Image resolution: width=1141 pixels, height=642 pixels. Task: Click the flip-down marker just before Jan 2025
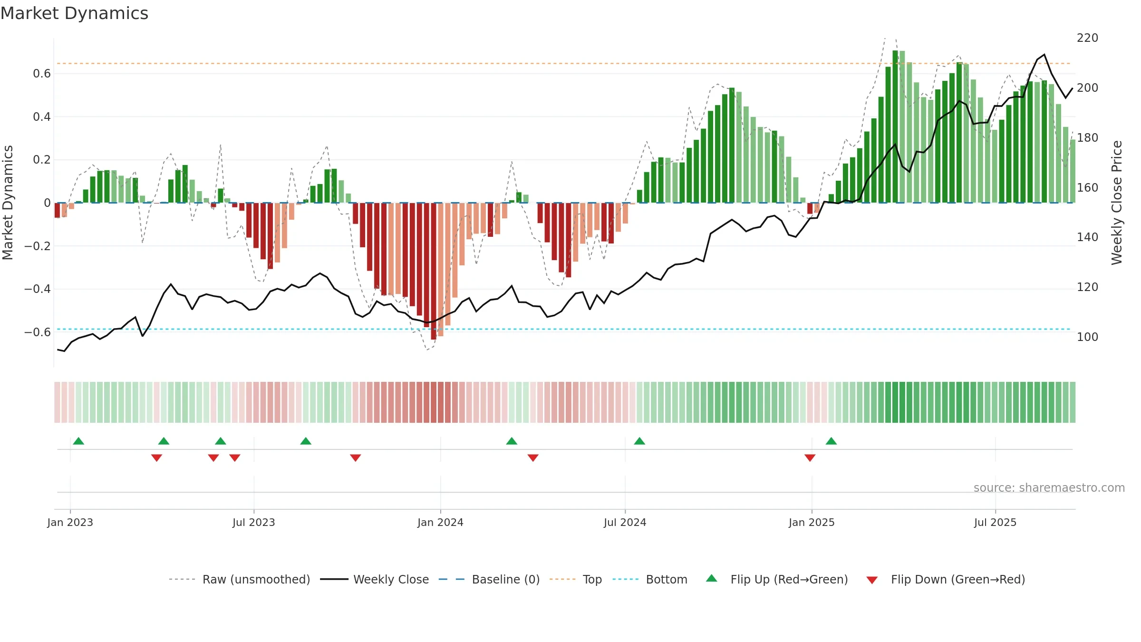[x=810, y=458]
